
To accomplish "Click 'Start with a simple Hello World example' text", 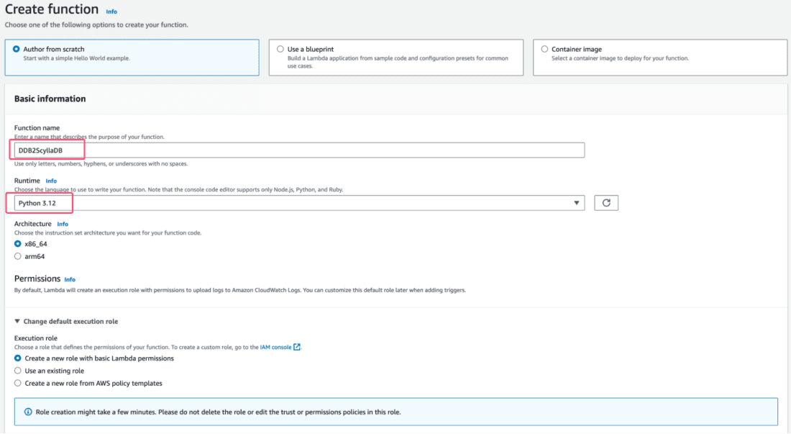I will point(77,58).
